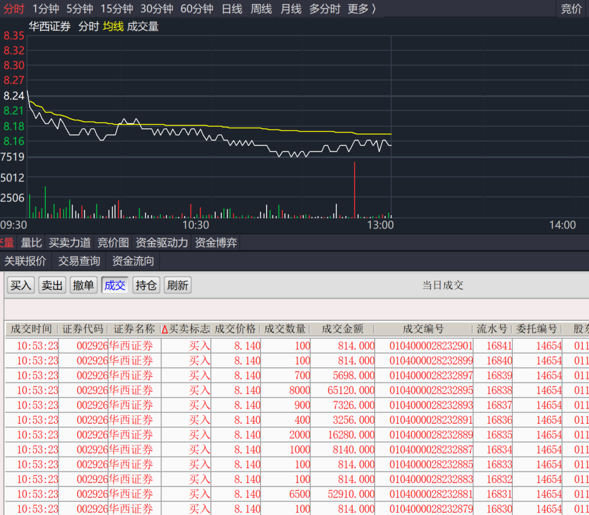Click the 卖出 sell button

(52, 285)
